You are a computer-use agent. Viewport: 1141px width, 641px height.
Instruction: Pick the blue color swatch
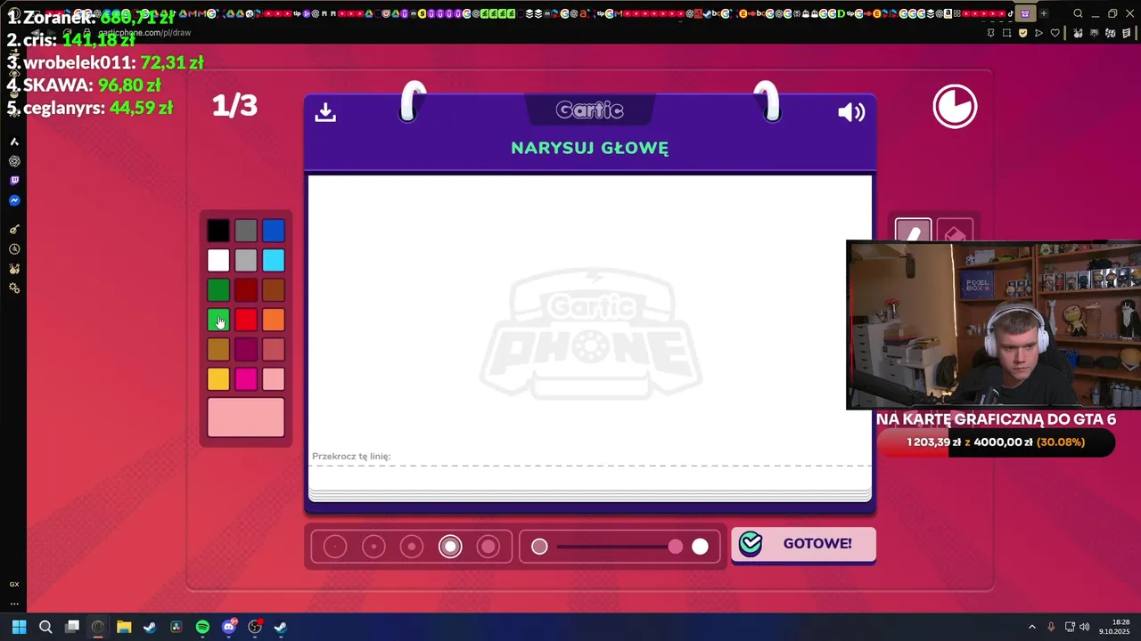click(x=274, y=231)
